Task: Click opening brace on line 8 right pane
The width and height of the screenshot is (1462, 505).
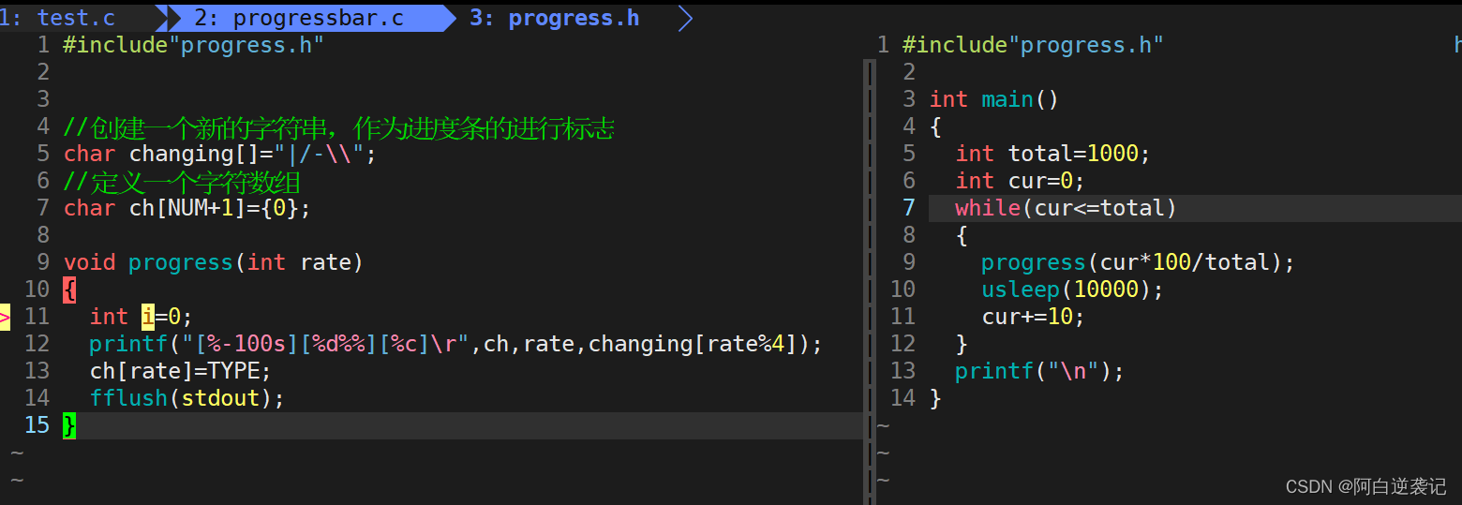Action: [962, 235]
